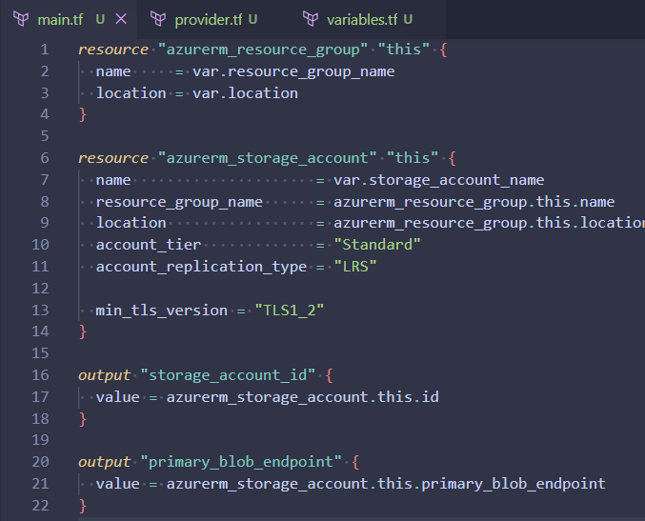Click account_replication_type attribute name
Screen dimensions: 645x521
[202, 267]
